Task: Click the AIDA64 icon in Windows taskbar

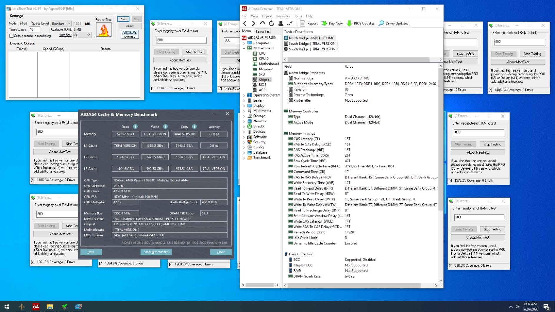Action: 36,307
